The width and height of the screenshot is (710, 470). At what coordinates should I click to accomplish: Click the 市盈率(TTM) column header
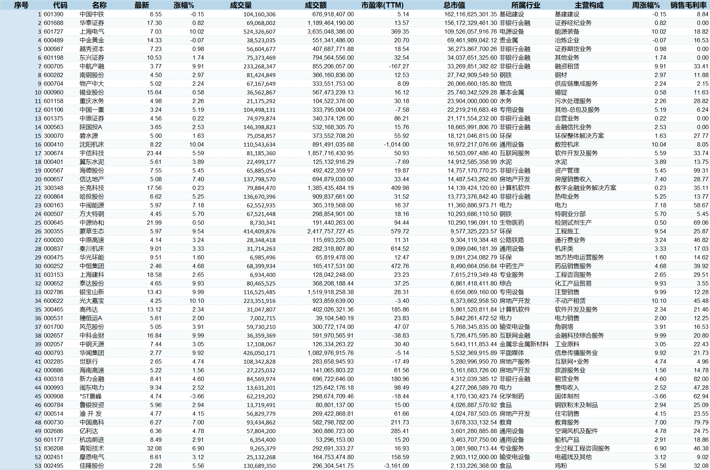click(382, 5)
